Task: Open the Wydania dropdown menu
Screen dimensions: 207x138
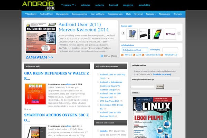Action: coord(151,14)
